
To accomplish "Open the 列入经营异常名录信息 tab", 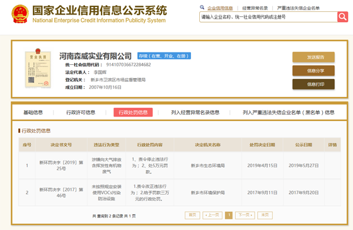I will click(195, 112).
